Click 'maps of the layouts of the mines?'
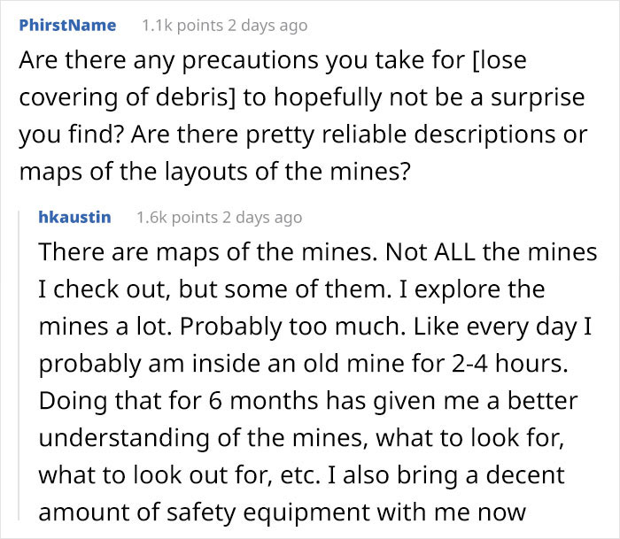 coord(215,172)
